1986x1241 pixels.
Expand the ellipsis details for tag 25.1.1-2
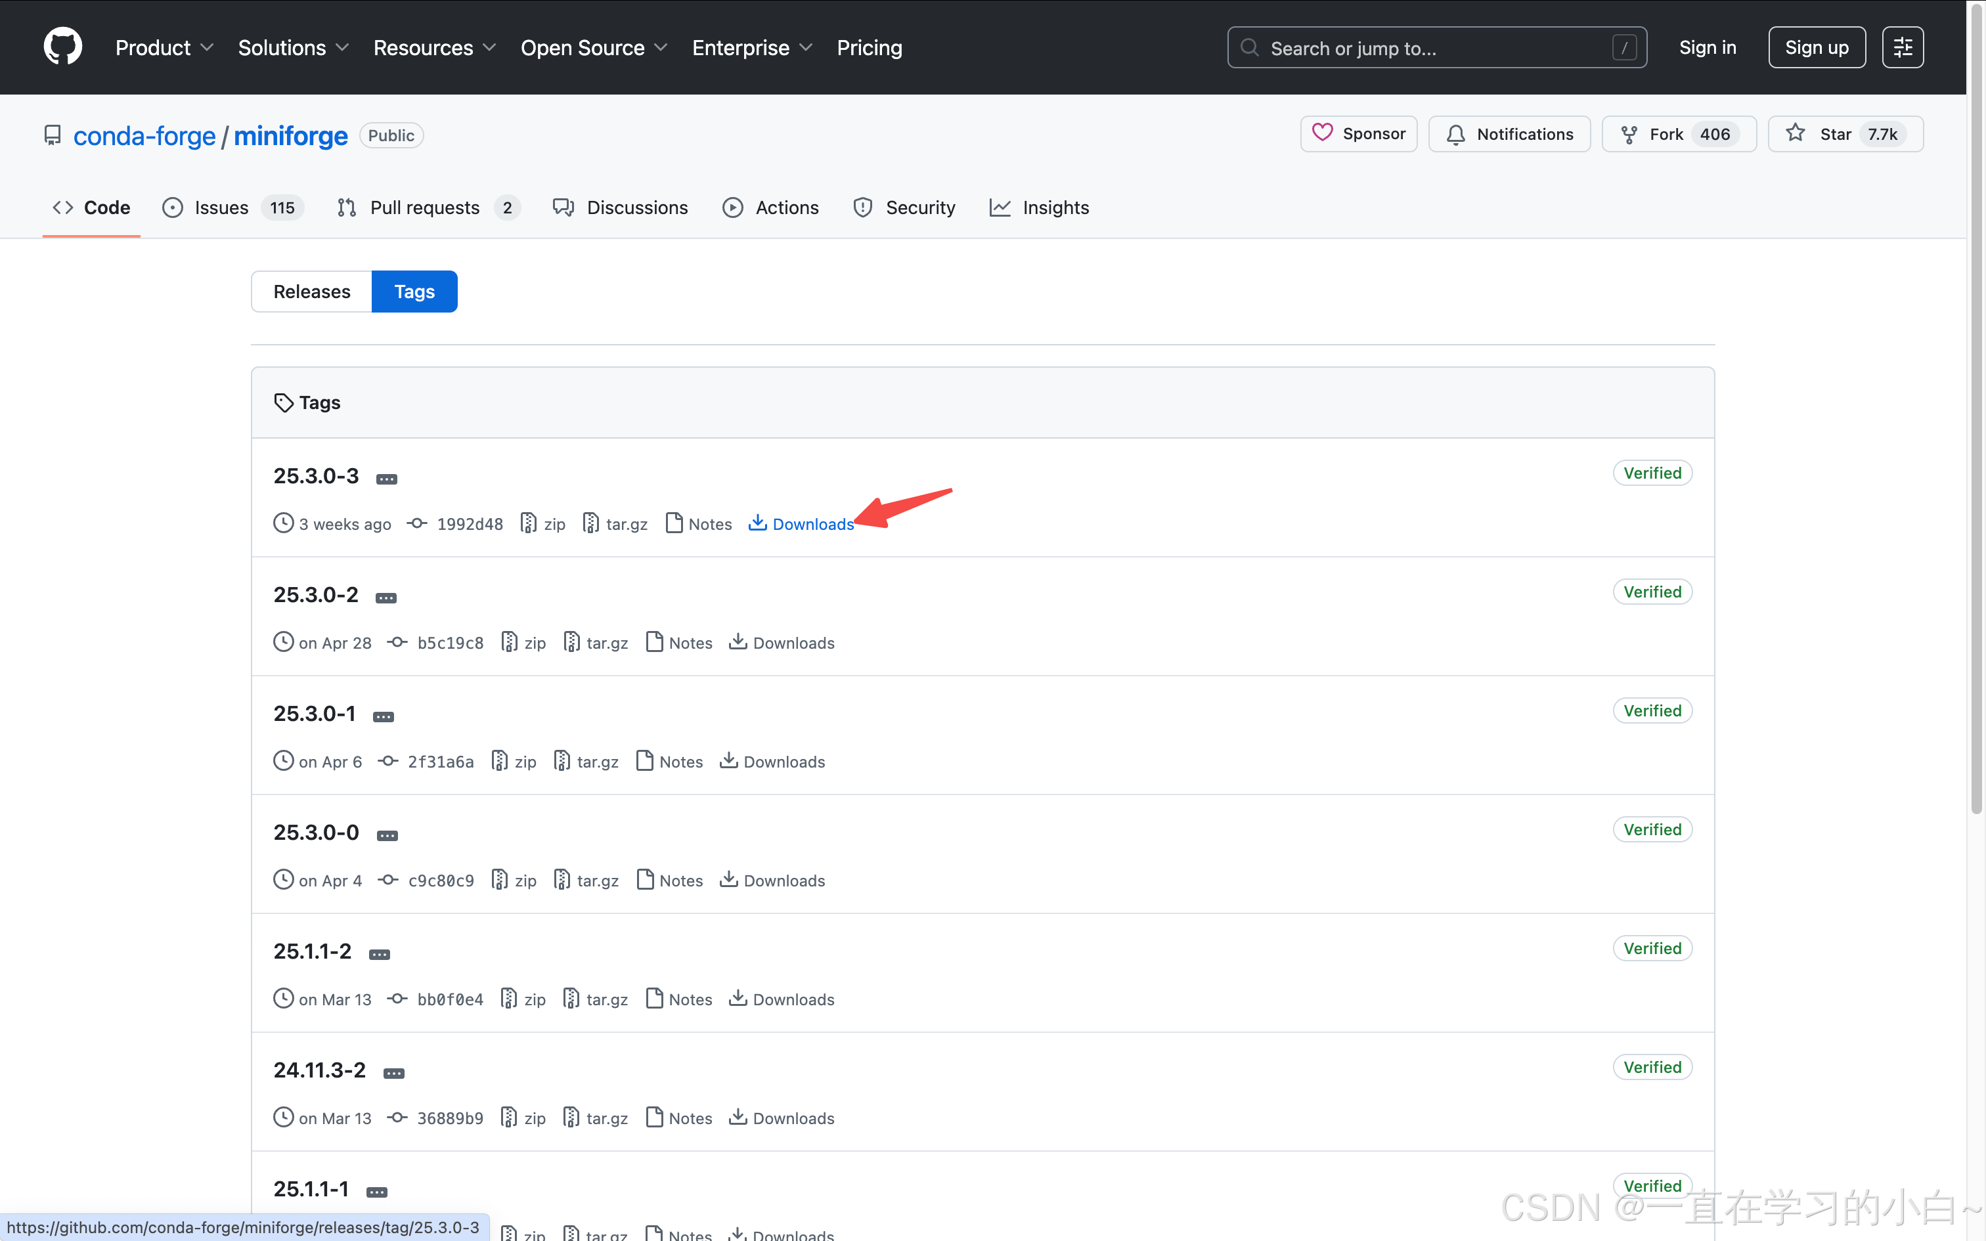point(379,953)
